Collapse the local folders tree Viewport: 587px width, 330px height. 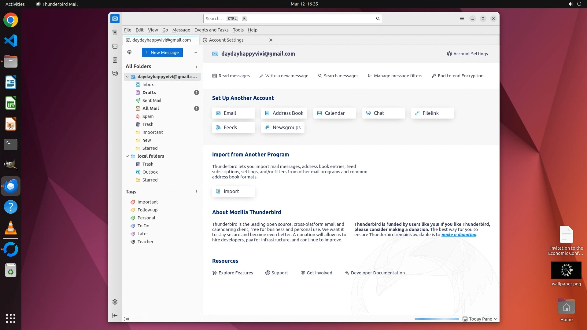click(x=127, y=156)
